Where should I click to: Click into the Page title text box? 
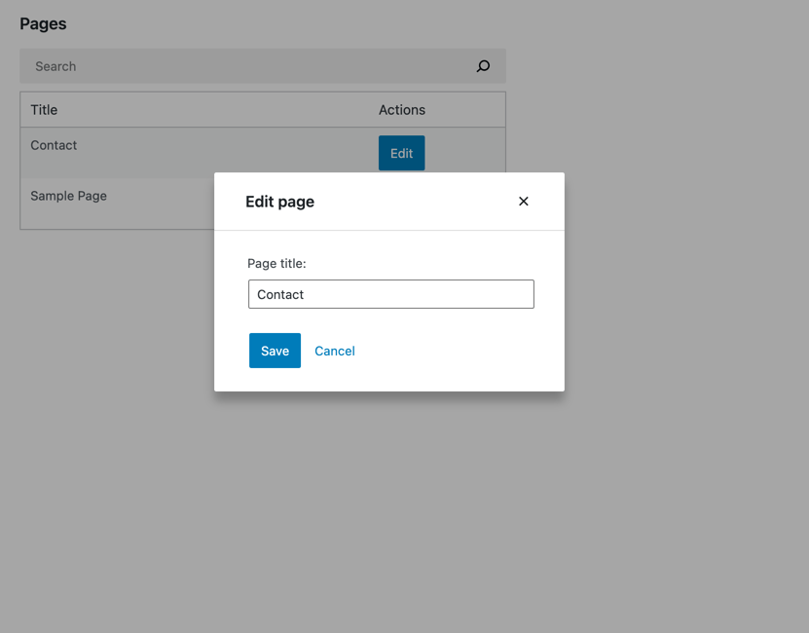[x=391, y=294]
